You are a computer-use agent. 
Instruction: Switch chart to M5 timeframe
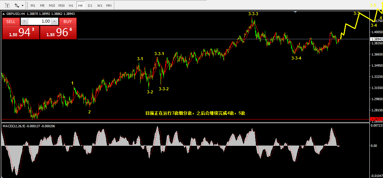click(x=42, y=5)
